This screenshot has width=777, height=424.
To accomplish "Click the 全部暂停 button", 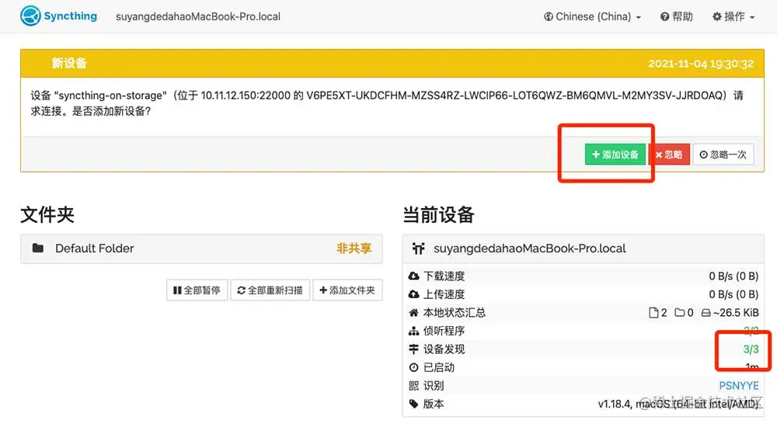I will [197, 290].
